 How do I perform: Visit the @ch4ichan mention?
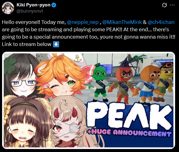161,22
